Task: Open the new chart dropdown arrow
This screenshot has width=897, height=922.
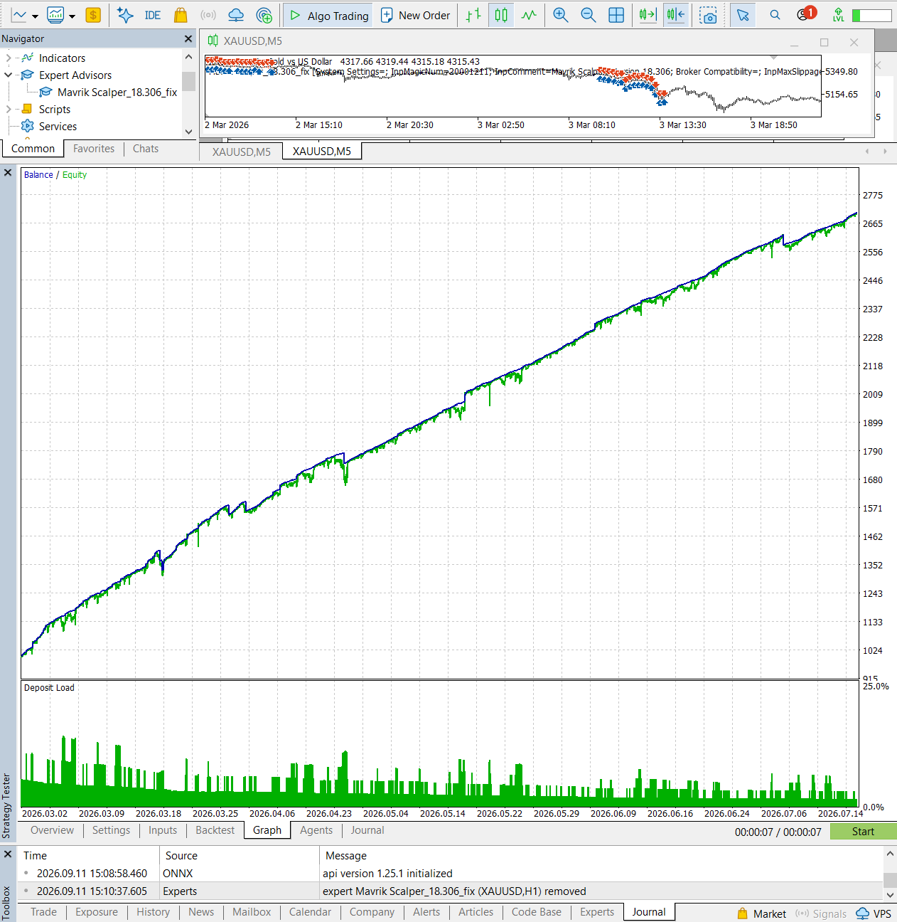Action: coord(35,16)
